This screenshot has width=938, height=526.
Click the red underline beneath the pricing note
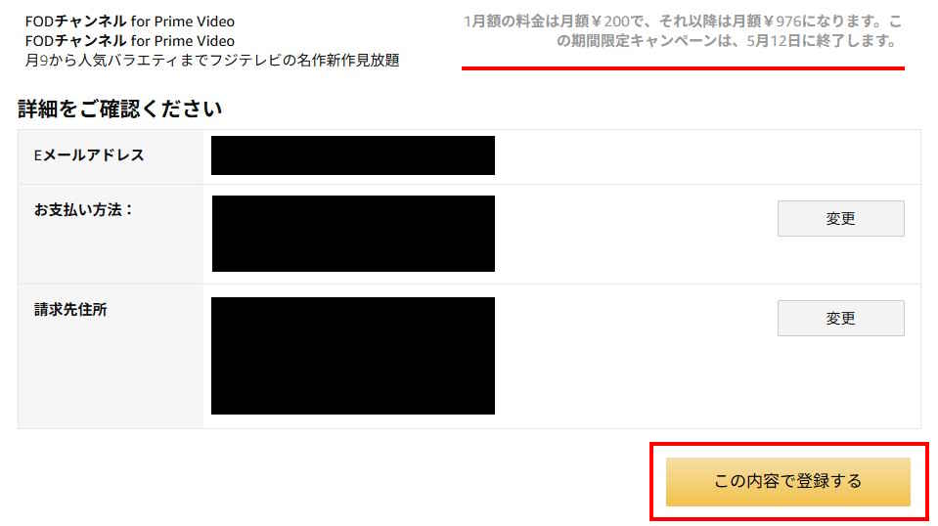pyautogui.click(x=683, y=68)
